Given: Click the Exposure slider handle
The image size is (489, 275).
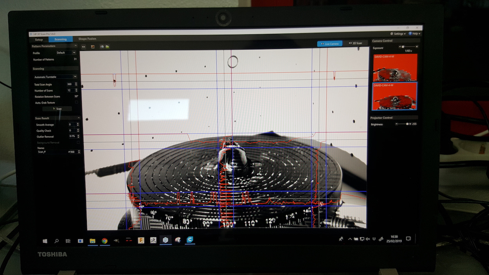Looking at the screenshot, I should point(403,47).
